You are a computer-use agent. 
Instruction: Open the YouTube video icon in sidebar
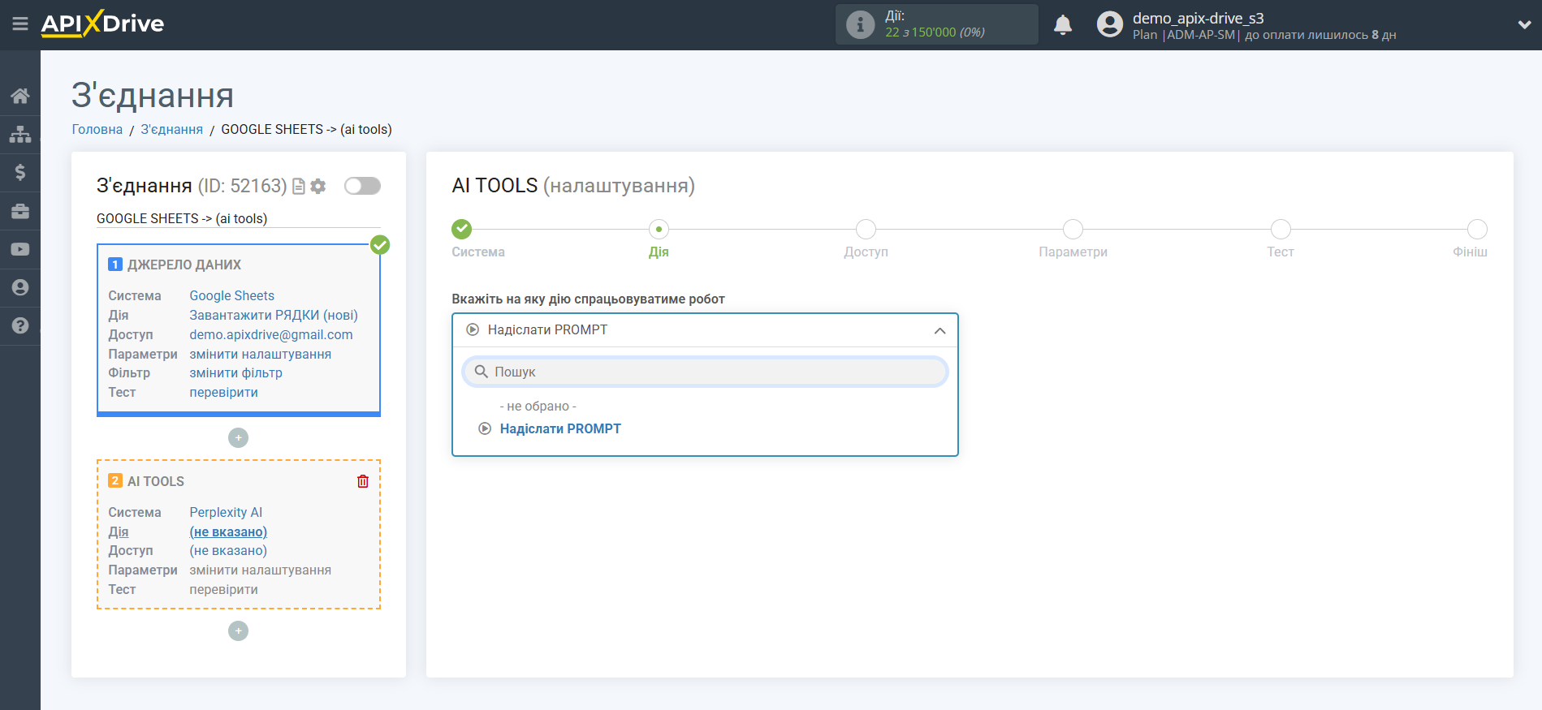coord(20,249)
